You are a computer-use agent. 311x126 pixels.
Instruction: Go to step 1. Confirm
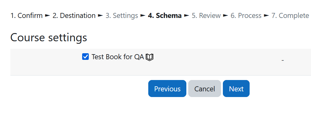(26, 15)
